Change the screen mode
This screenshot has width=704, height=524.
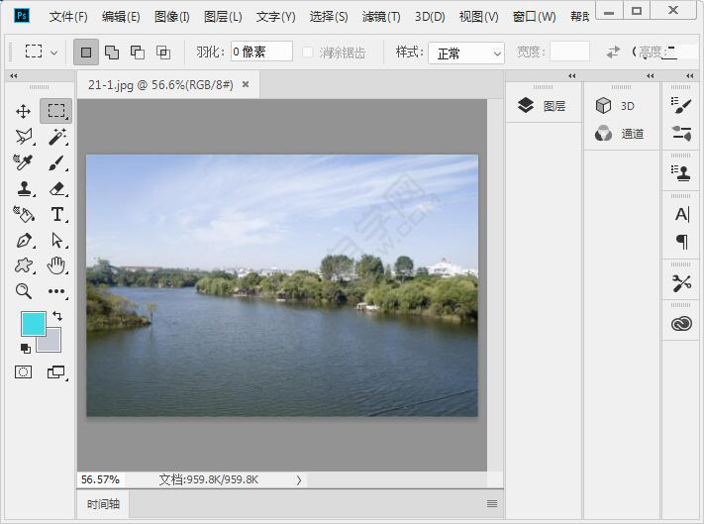[x=56, y=371]
